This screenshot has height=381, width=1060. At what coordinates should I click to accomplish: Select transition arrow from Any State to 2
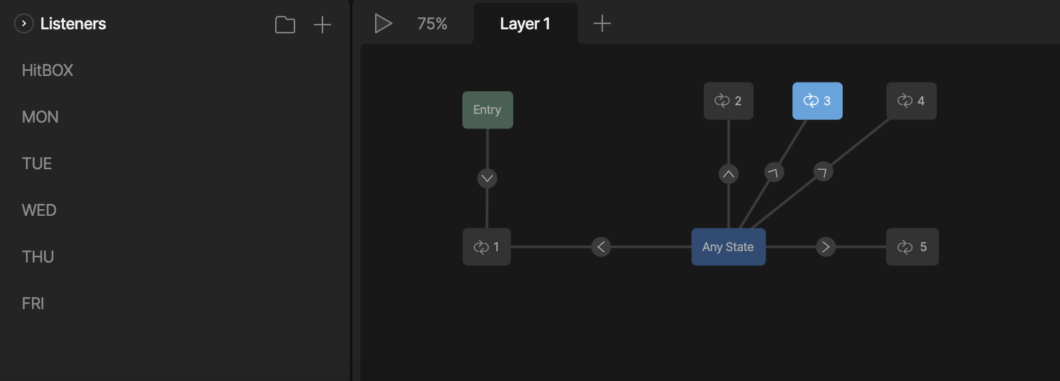click(x=728, y=175)
